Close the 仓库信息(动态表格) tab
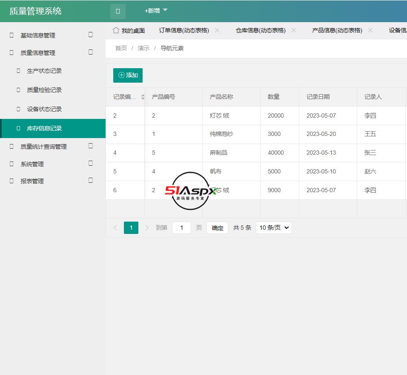Screen dimensions: 407x375 293,30
